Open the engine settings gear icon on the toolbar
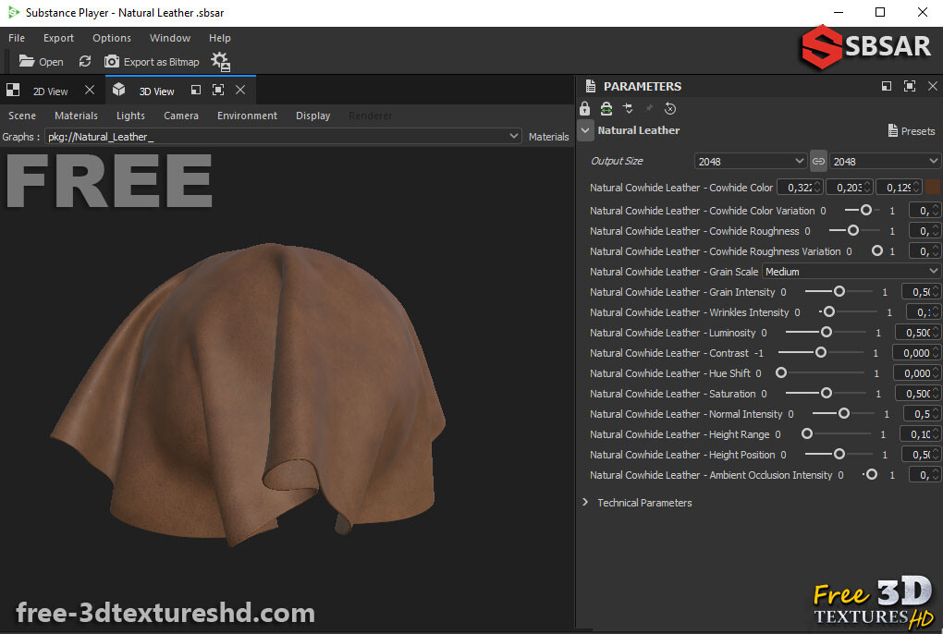The height and width of the screenshot is (634, 943). pos(219,61)
